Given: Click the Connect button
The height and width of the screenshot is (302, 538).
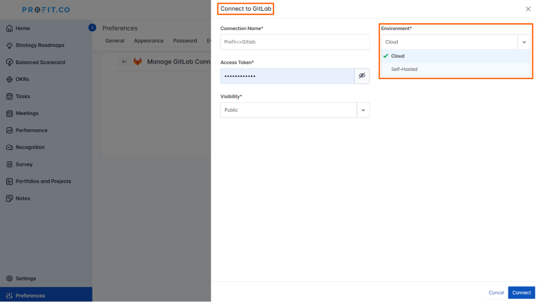Looking at the screenshot, I should [521, 293].
